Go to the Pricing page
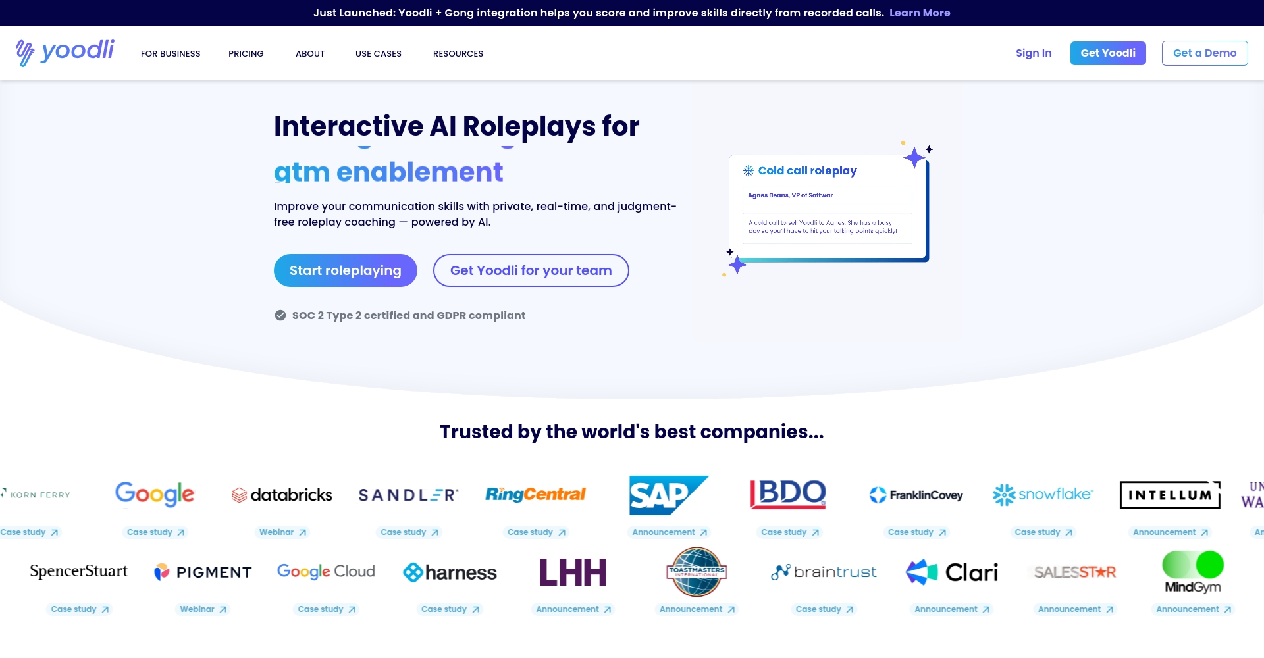The height and width of the screenshot is (658, 1264). pyautogui.click(x=246, y=54)
